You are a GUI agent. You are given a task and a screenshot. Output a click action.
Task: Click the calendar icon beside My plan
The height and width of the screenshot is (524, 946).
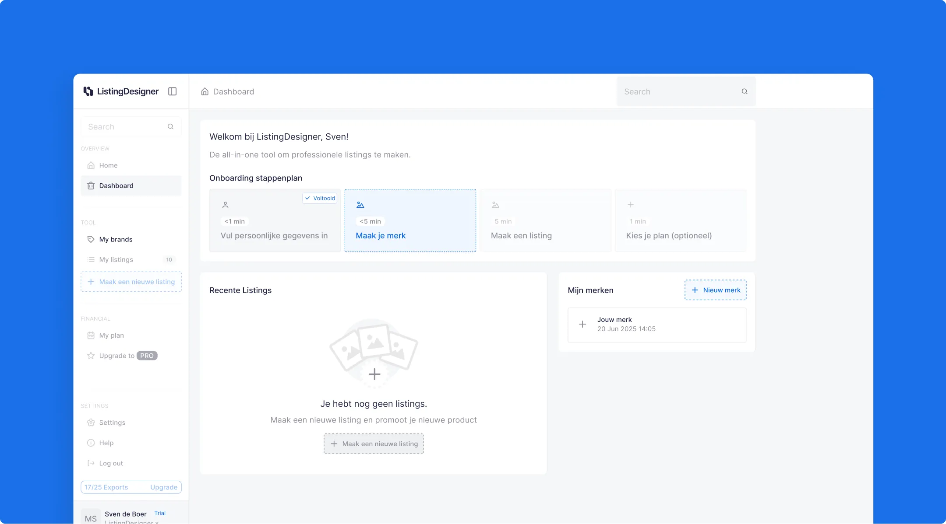coord(91,335)
